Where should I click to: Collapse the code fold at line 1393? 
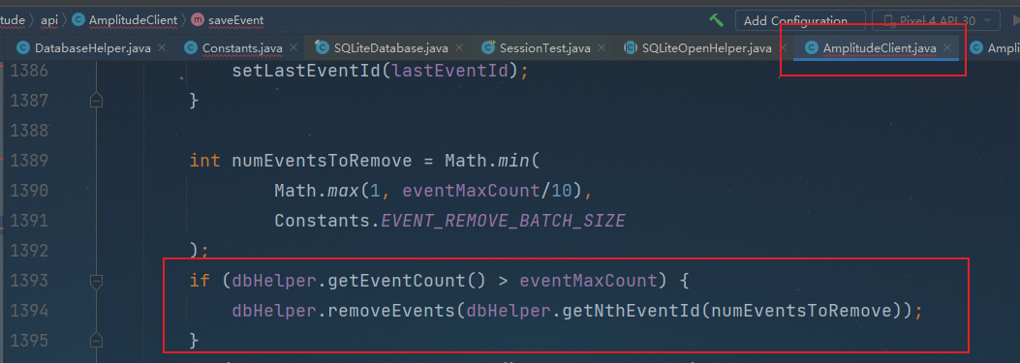pos(96,281)
